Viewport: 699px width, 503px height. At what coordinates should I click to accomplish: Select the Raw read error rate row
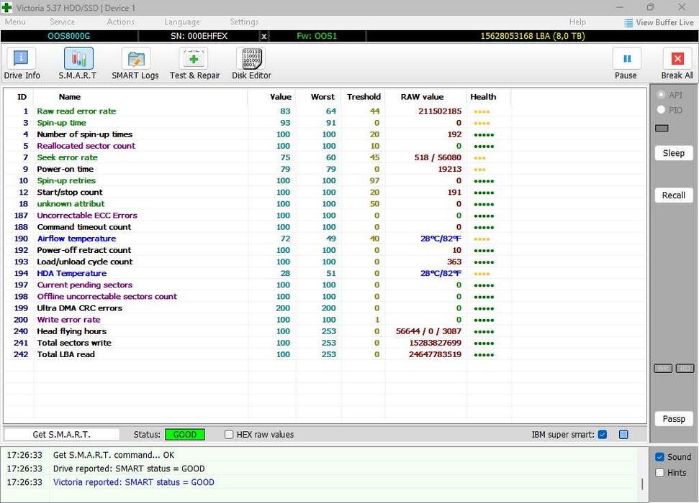tap(325, 111)
